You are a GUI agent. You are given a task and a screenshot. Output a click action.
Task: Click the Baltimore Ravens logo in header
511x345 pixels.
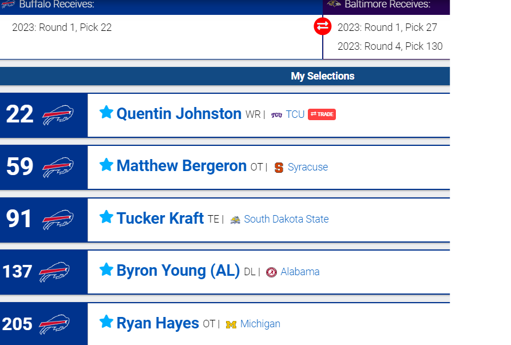[x=334, y=4]
